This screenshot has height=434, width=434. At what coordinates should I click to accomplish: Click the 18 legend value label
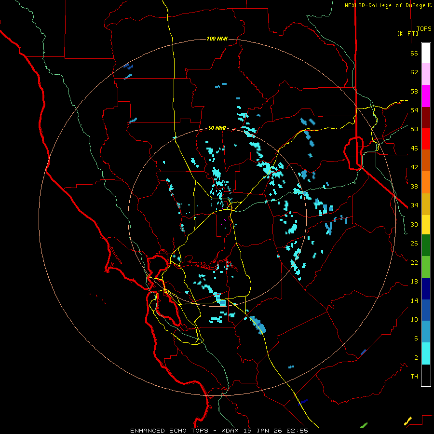click(414, 282)
